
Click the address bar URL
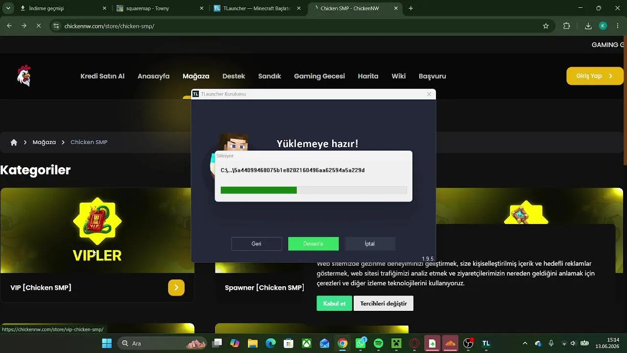[109, 26]
